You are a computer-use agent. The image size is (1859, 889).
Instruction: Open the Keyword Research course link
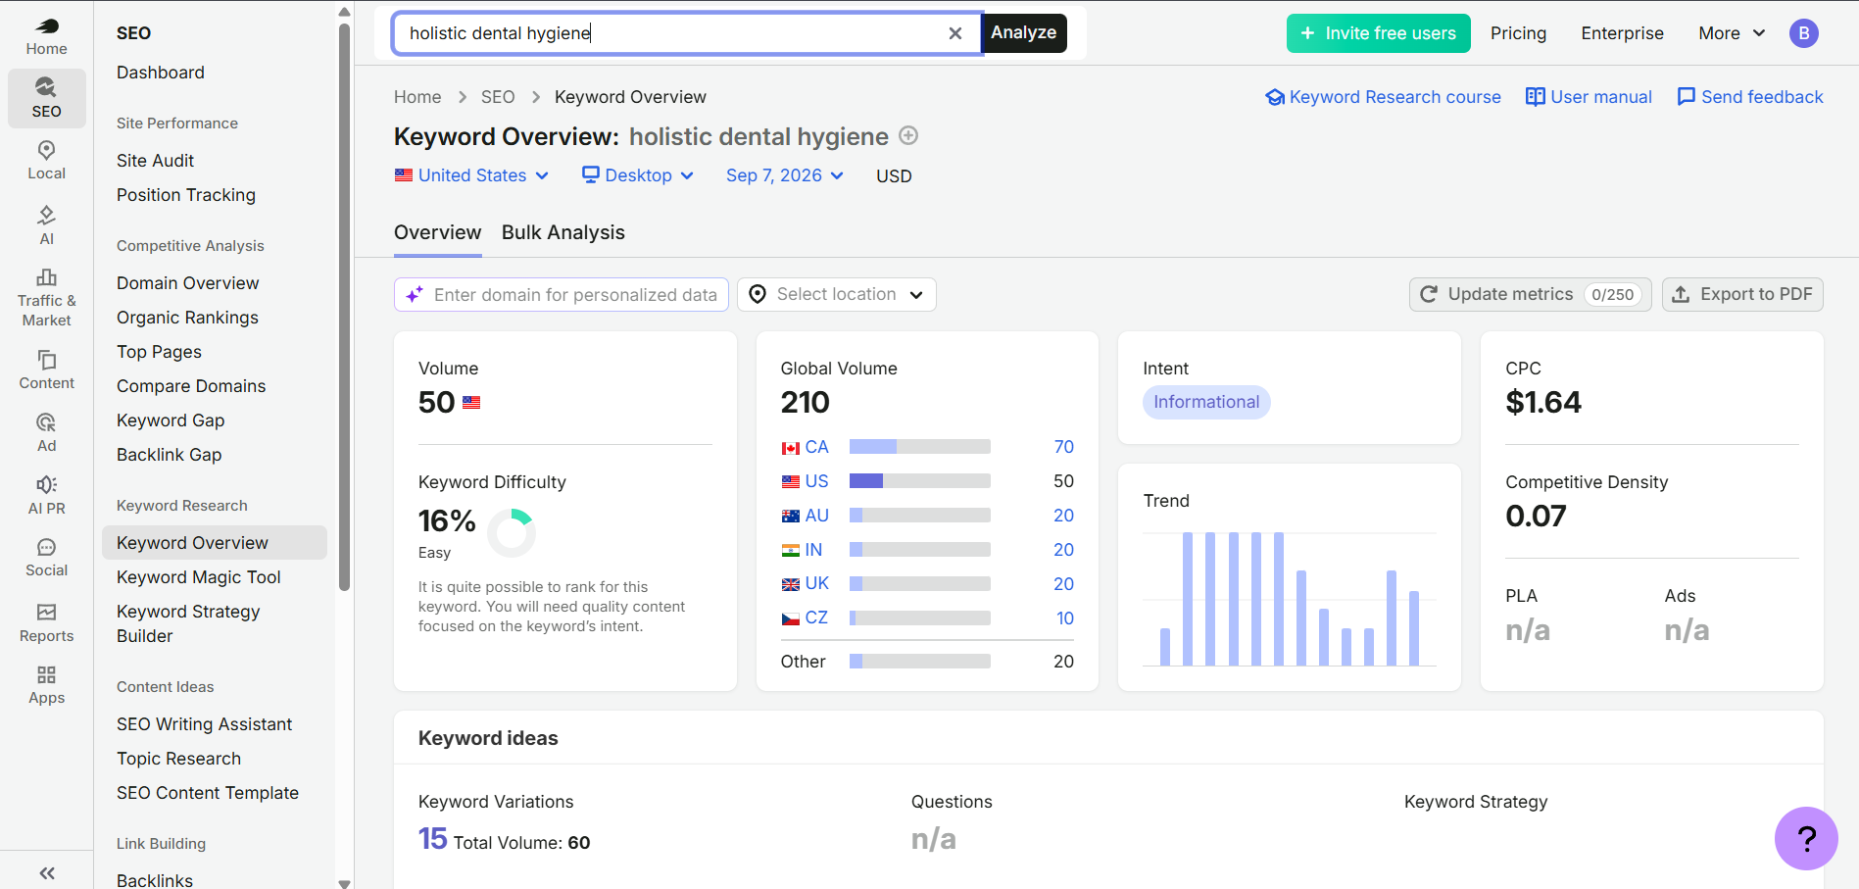click(x=1384, y=97)
